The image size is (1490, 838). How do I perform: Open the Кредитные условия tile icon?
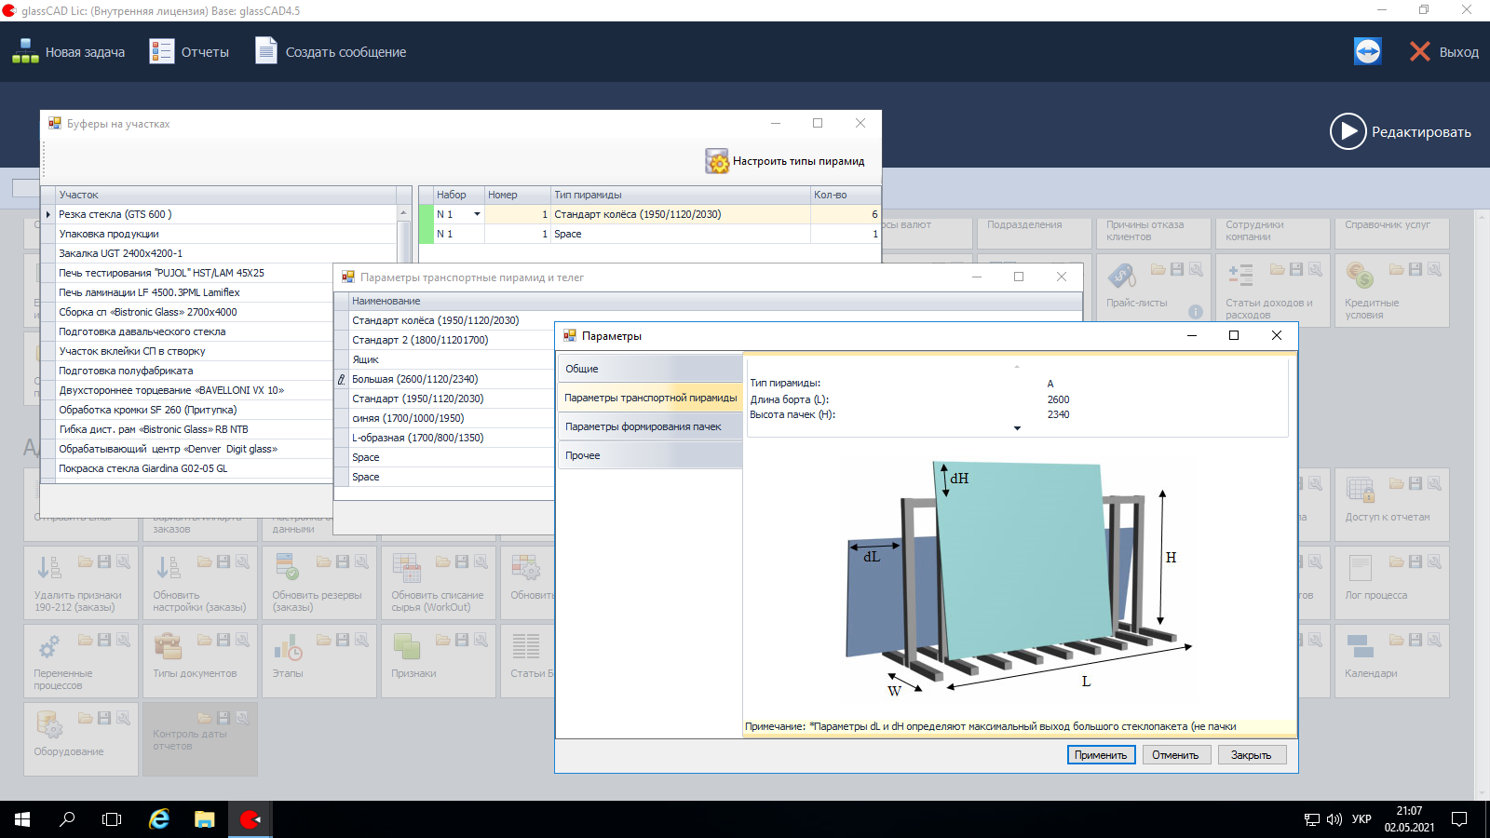click(1360, 276)
